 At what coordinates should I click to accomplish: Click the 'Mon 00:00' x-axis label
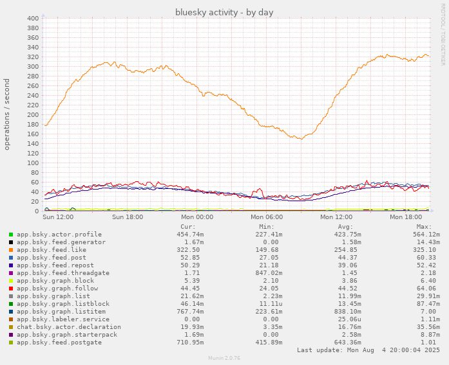[x=197, y=217]
